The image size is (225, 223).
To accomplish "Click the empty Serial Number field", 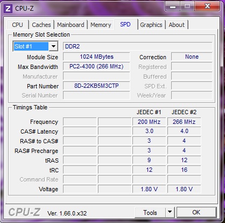I will pos(96,95).
